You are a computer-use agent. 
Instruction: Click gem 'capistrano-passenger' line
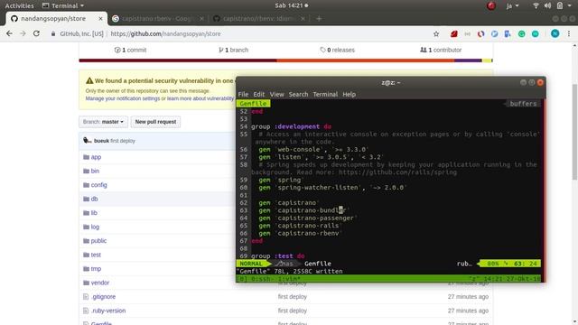pos(307,218)
